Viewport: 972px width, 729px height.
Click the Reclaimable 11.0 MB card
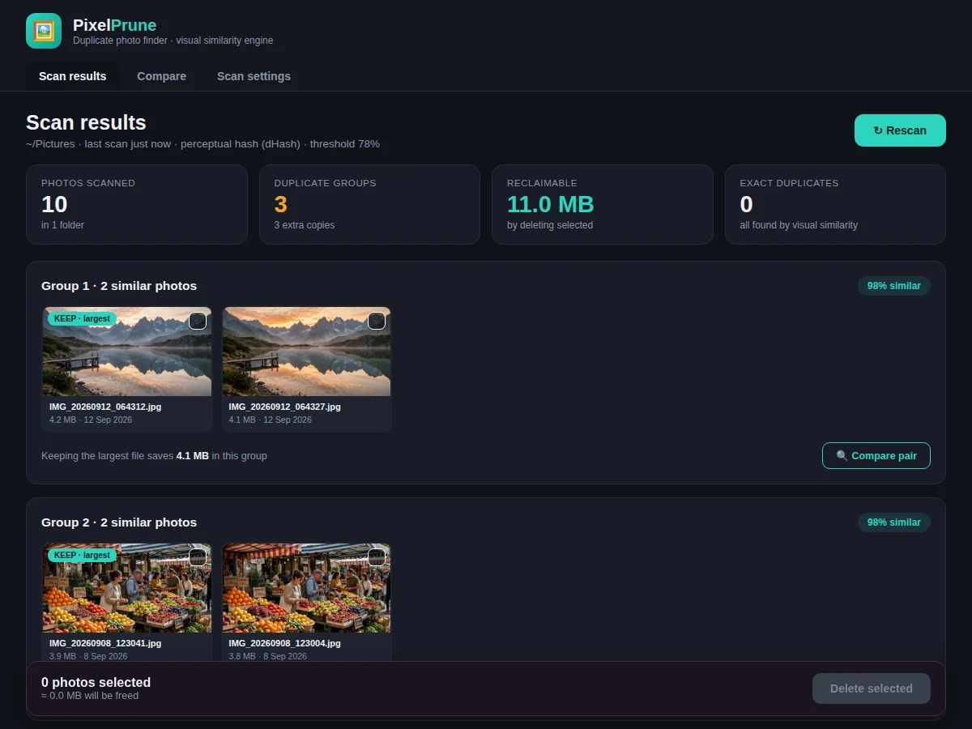click(603, 204)
